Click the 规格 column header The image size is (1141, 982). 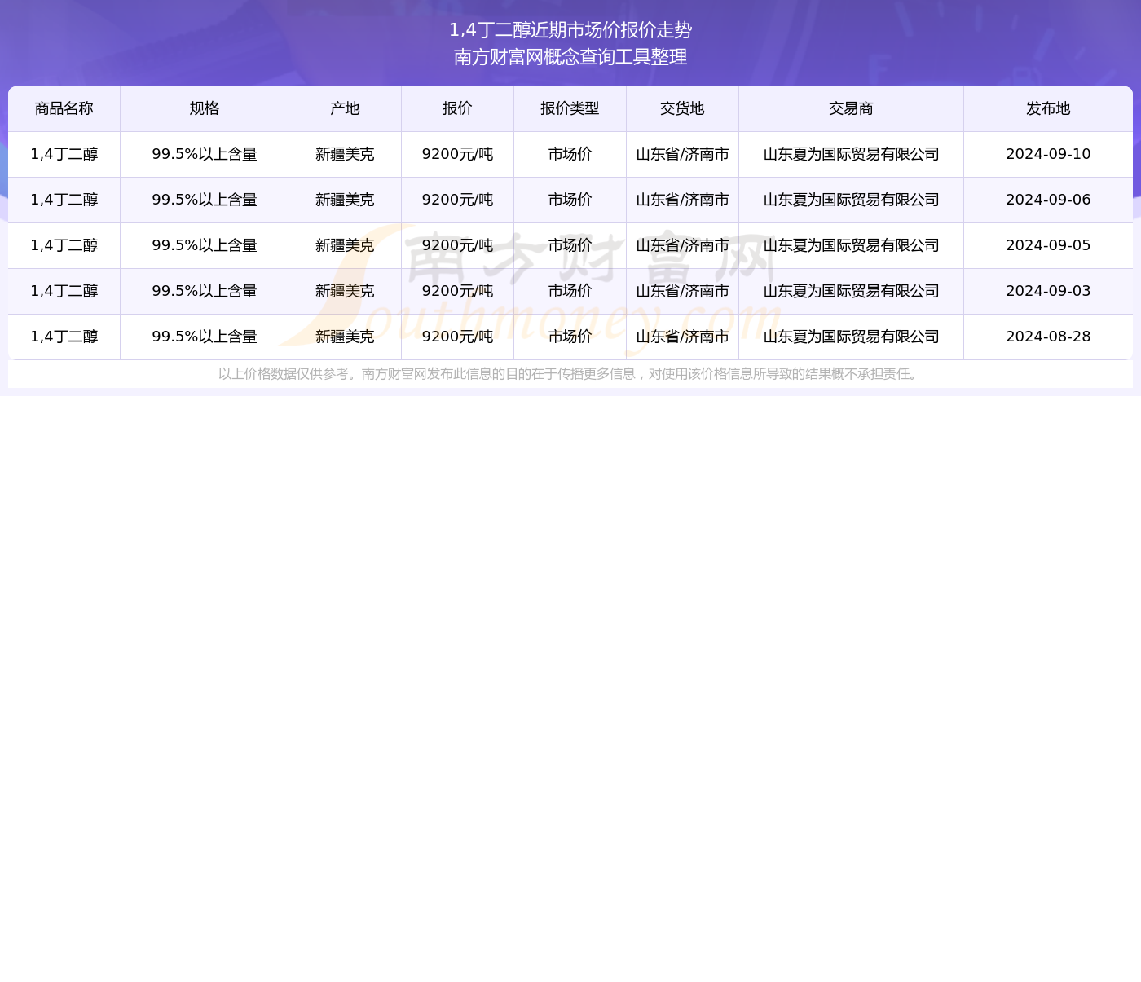[205, 108]
